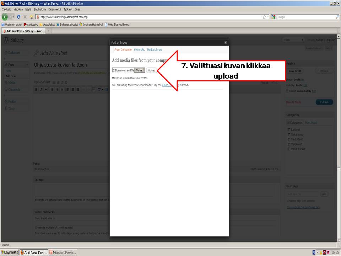Close the Add an Image dialog
This screenshot has height=256, width=341.
(x=225, y=42)
